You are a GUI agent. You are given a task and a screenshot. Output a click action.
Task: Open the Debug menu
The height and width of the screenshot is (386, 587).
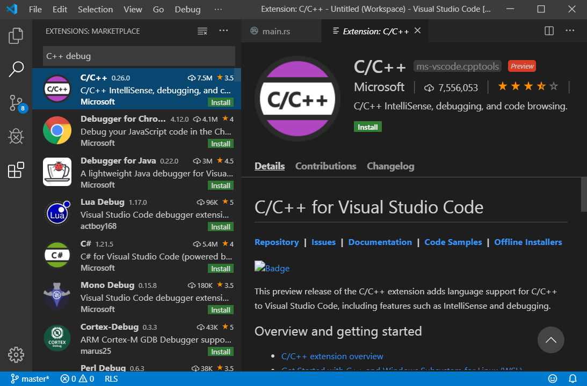coord(187,9)
